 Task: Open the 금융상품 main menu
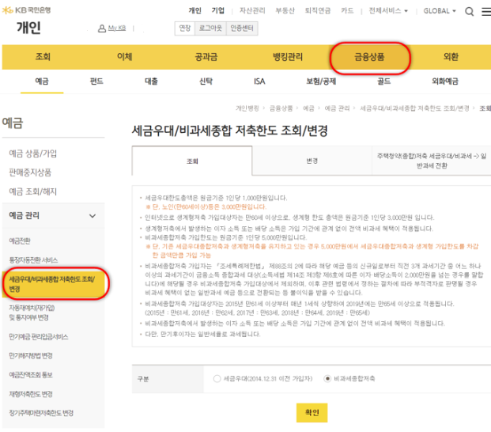tap(369, 57)
